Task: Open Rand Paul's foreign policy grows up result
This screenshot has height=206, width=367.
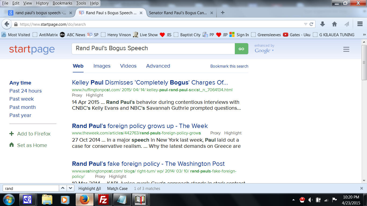Action: [x=140, y=126]
